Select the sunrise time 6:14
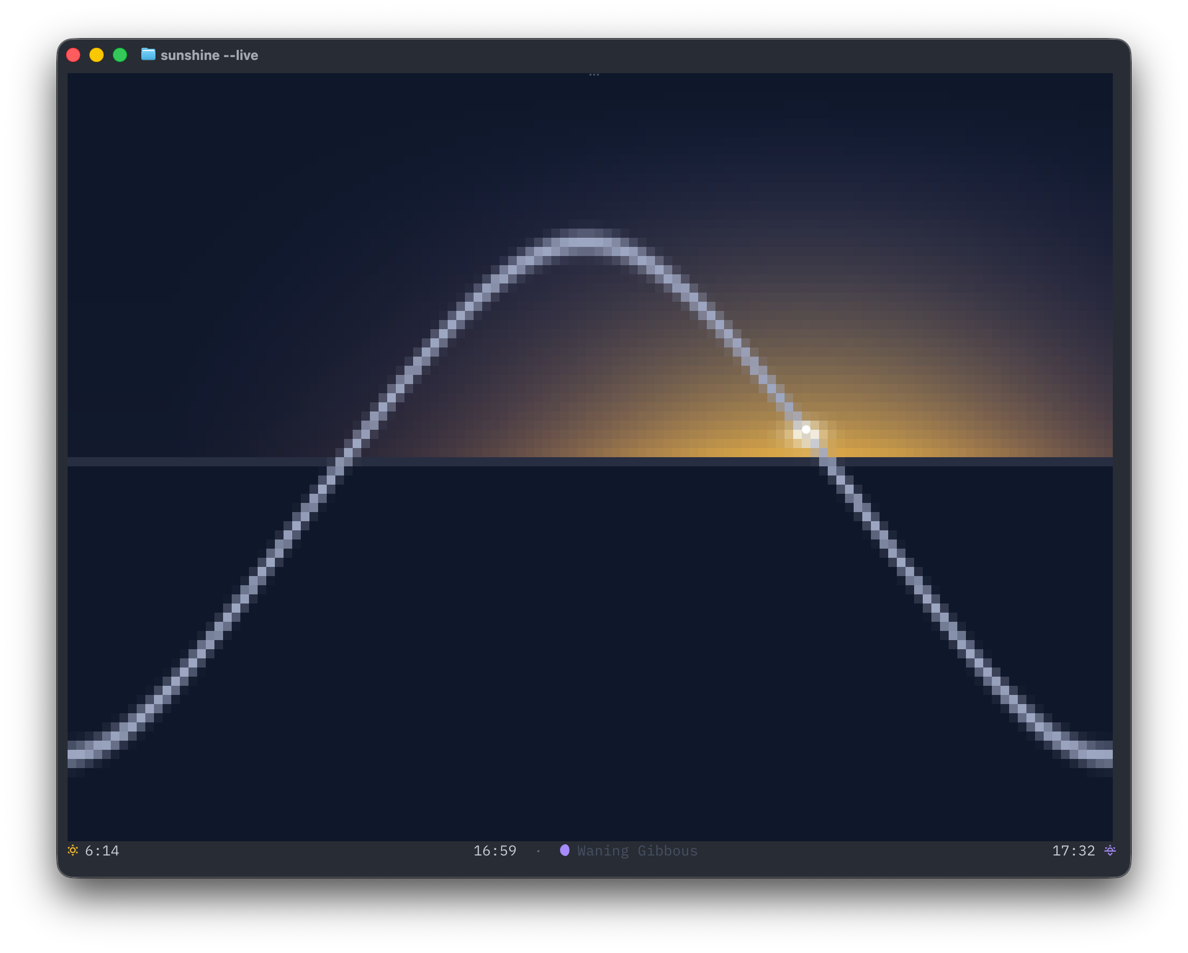The width and height of the screenshot is (1188, 953). coord(102,850)
